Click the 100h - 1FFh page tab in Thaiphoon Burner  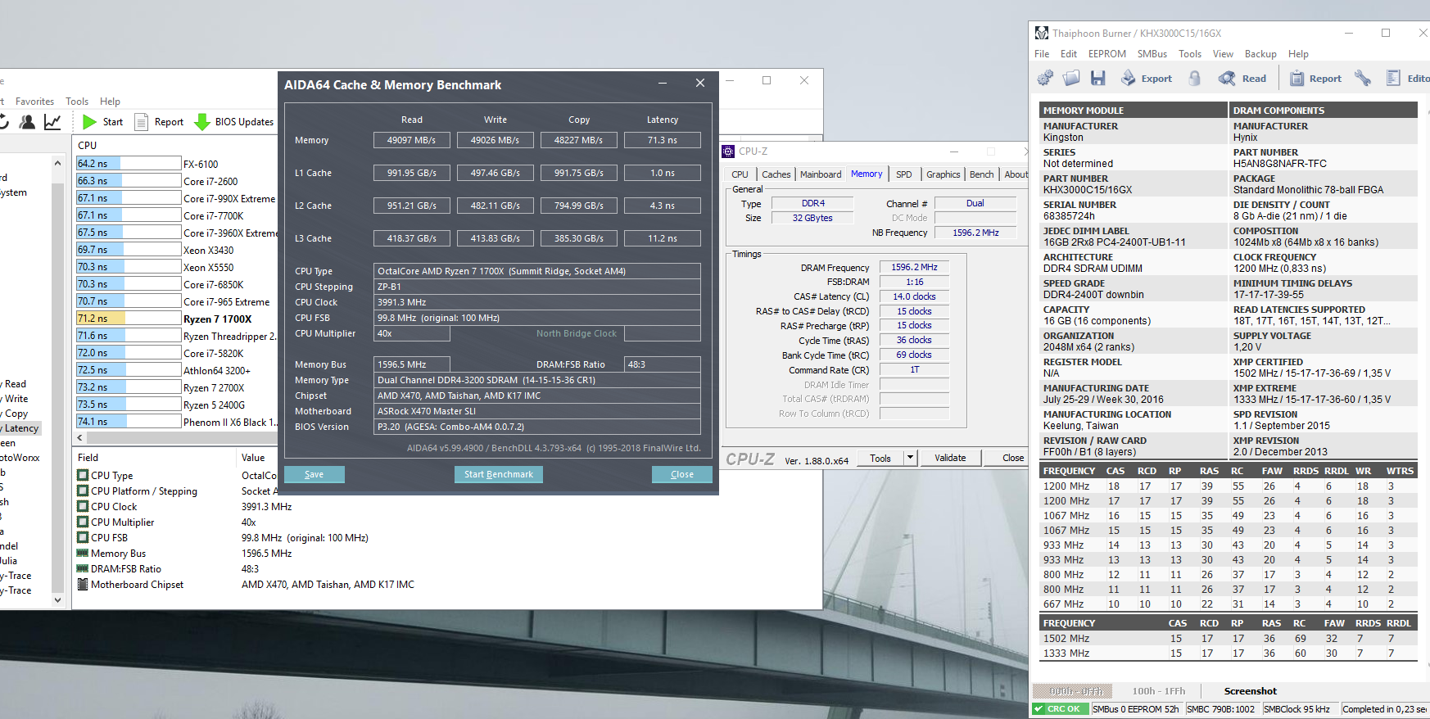point(1159,691)
